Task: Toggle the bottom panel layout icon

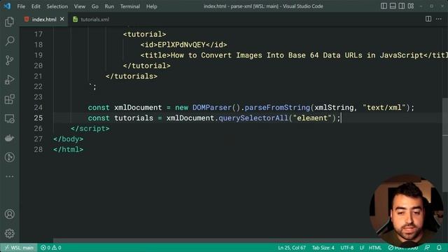Action: [393, 6]
